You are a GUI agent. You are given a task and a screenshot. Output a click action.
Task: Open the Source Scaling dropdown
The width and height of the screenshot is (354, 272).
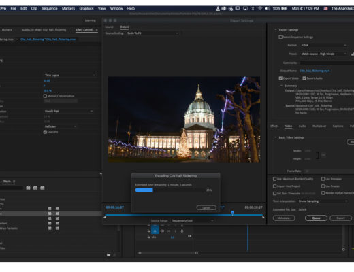[152, 33]
